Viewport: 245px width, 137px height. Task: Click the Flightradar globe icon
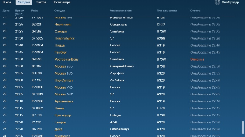tap(217, 3)
